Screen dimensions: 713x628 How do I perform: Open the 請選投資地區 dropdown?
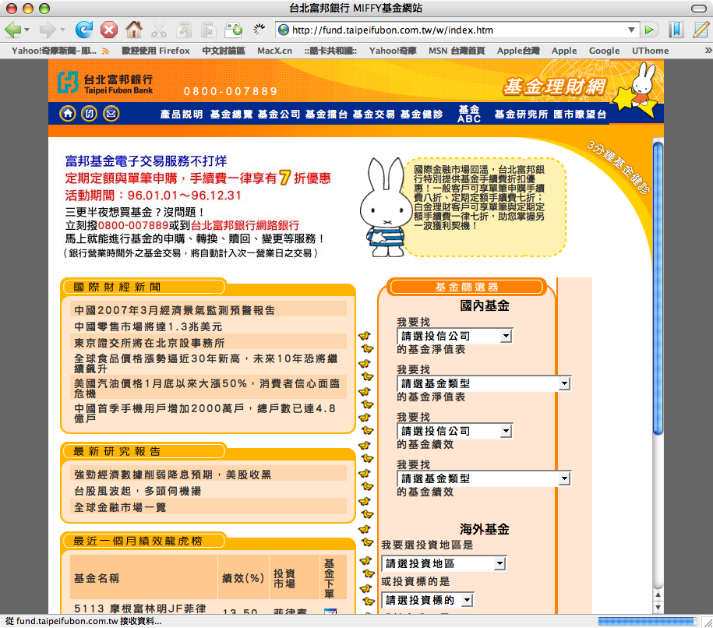444,563
